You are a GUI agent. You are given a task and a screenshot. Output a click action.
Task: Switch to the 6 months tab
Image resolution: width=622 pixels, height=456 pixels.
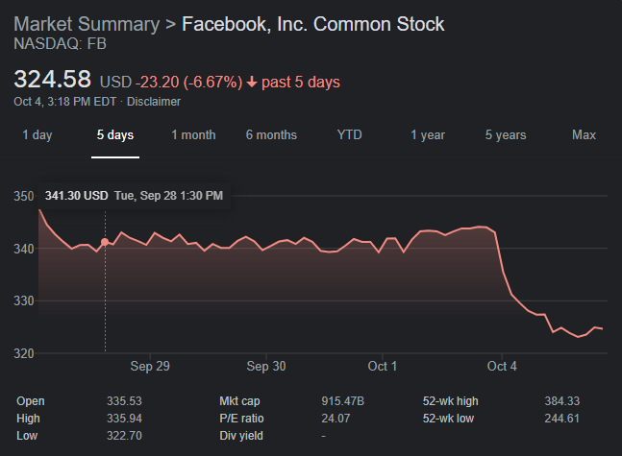tap(271, 135)
